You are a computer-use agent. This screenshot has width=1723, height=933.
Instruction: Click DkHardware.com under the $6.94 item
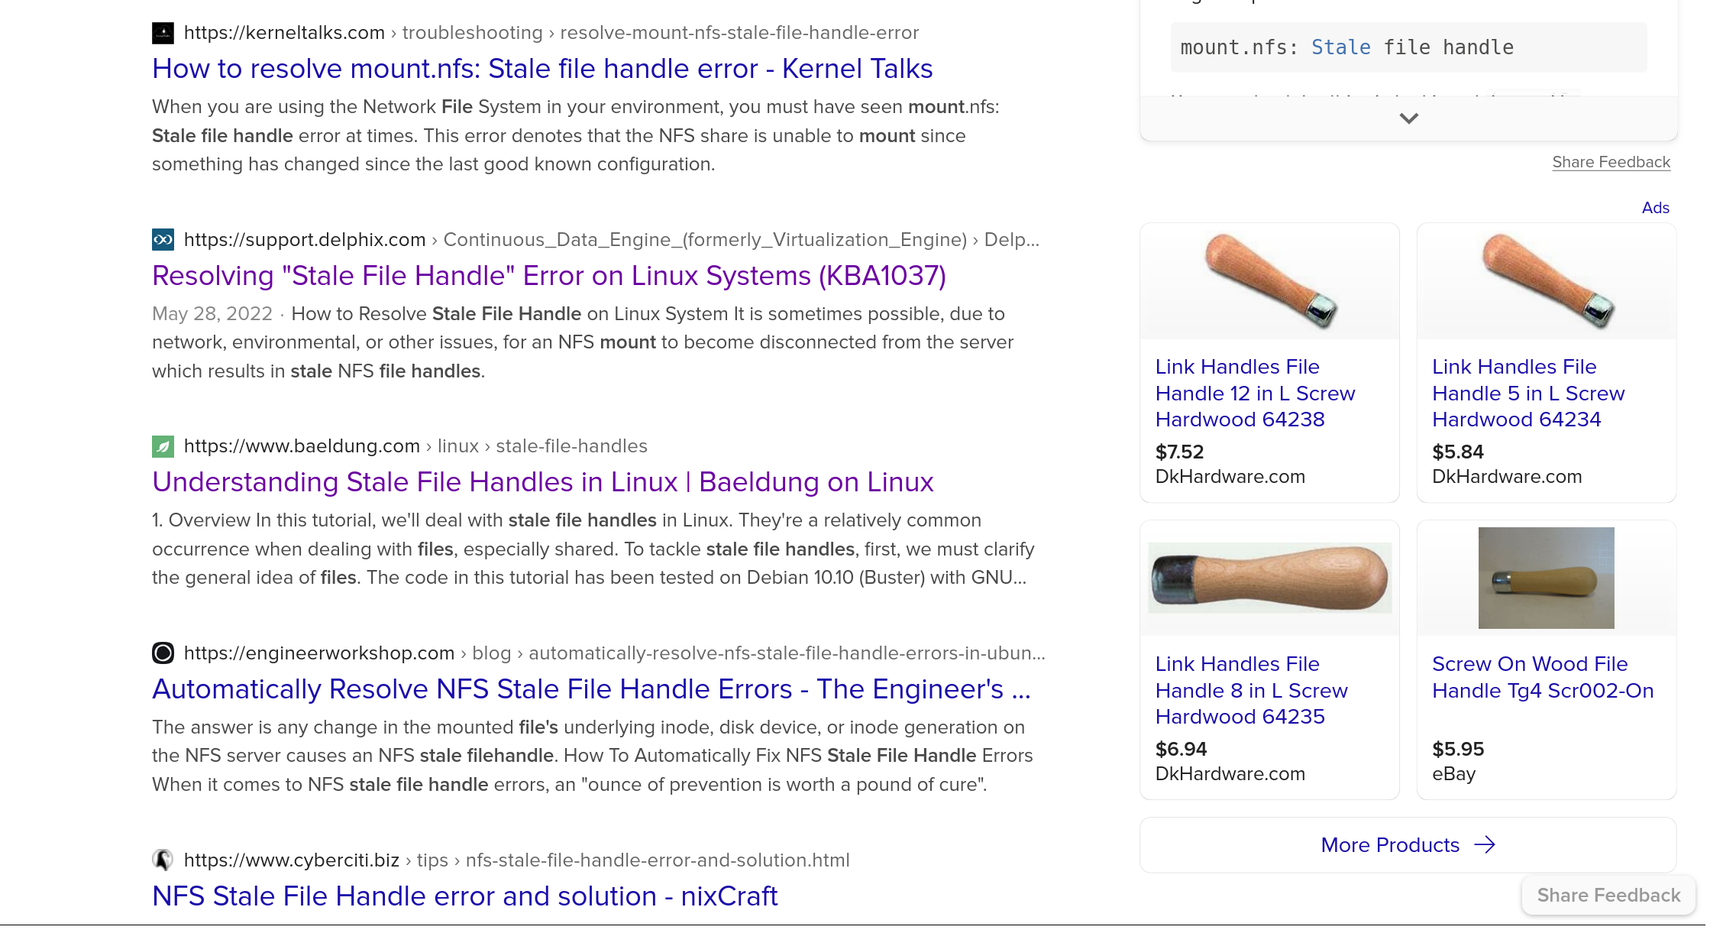click(x=1230, y=774)
